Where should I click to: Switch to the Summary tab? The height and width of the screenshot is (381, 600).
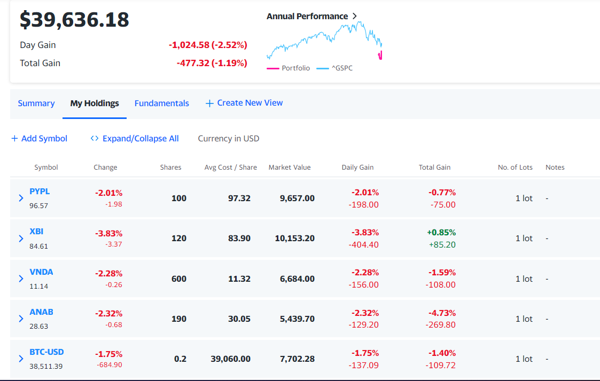[36, 103]
